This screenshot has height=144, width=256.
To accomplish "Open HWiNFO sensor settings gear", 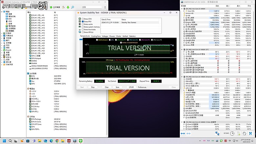I will [x=244, y=133].
